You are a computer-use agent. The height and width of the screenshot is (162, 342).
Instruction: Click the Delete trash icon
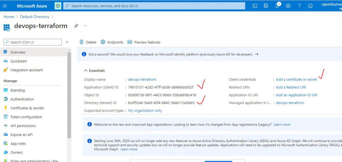click(x=81, y=42)
